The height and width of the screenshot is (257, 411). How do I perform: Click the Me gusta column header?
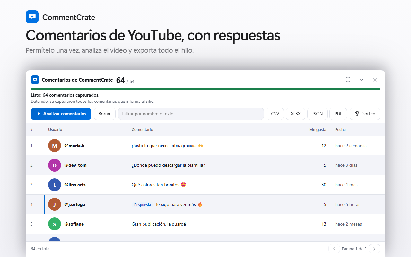(x=318, y=129)
